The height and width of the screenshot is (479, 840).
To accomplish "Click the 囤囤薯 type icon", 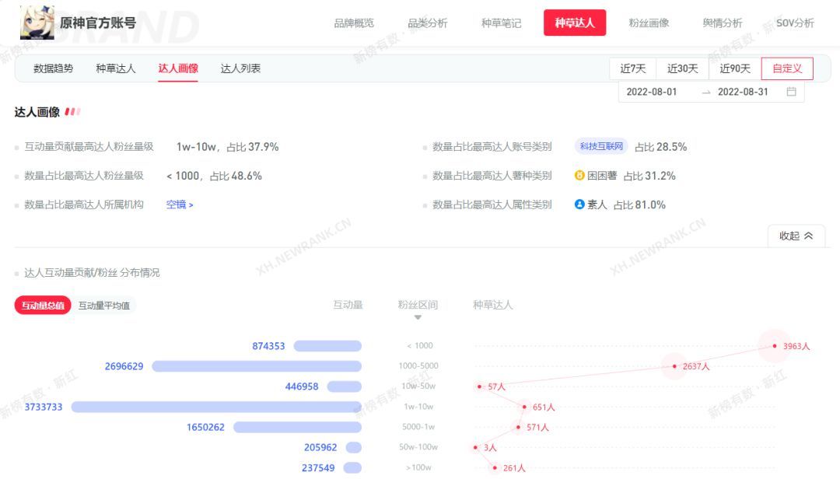I will coord(579,175).
